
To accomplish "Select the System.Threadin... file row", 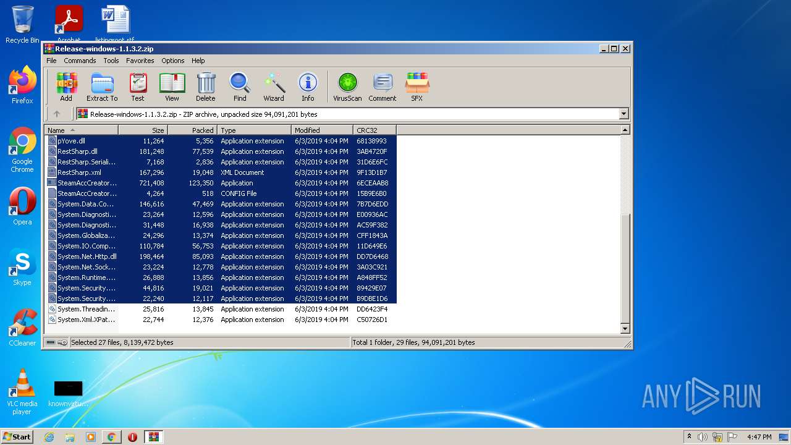I will point(220,309).
